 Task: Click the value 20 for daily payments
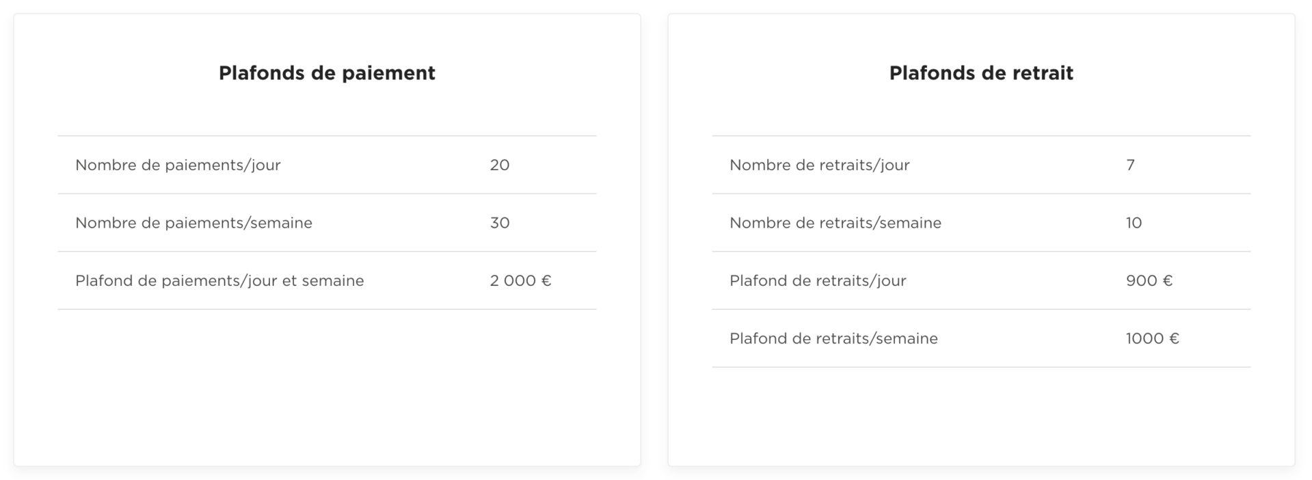point(500,165)
